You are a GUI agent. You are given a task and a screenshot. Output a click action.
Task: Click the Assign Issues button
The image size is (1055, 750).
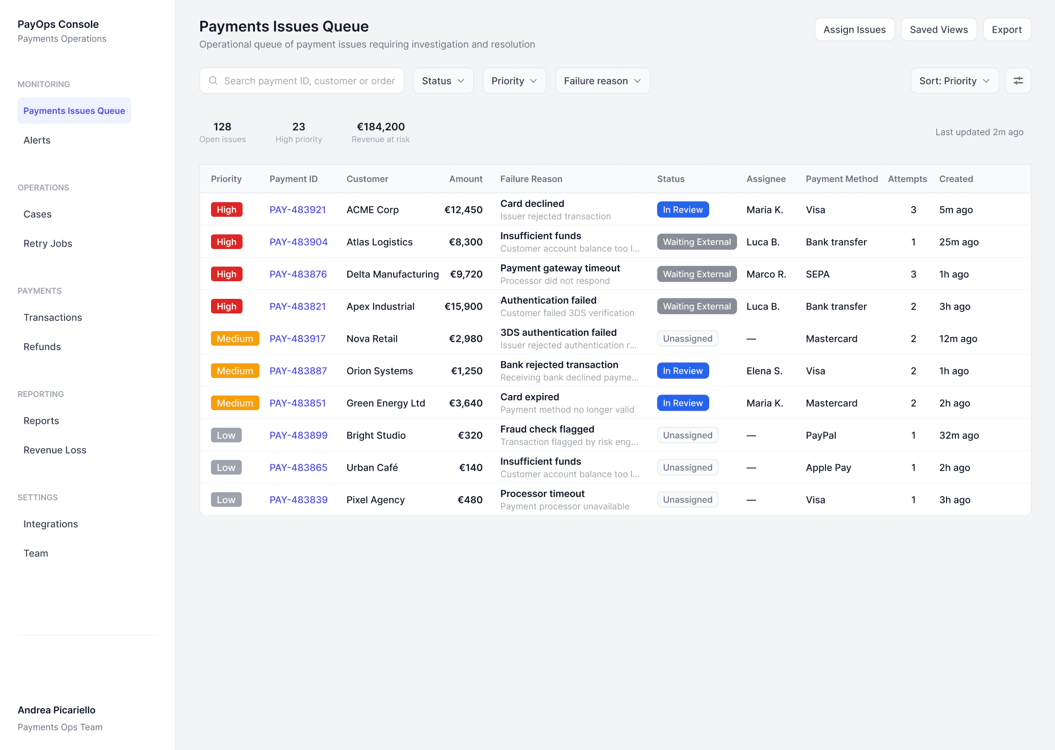[854, 29]
